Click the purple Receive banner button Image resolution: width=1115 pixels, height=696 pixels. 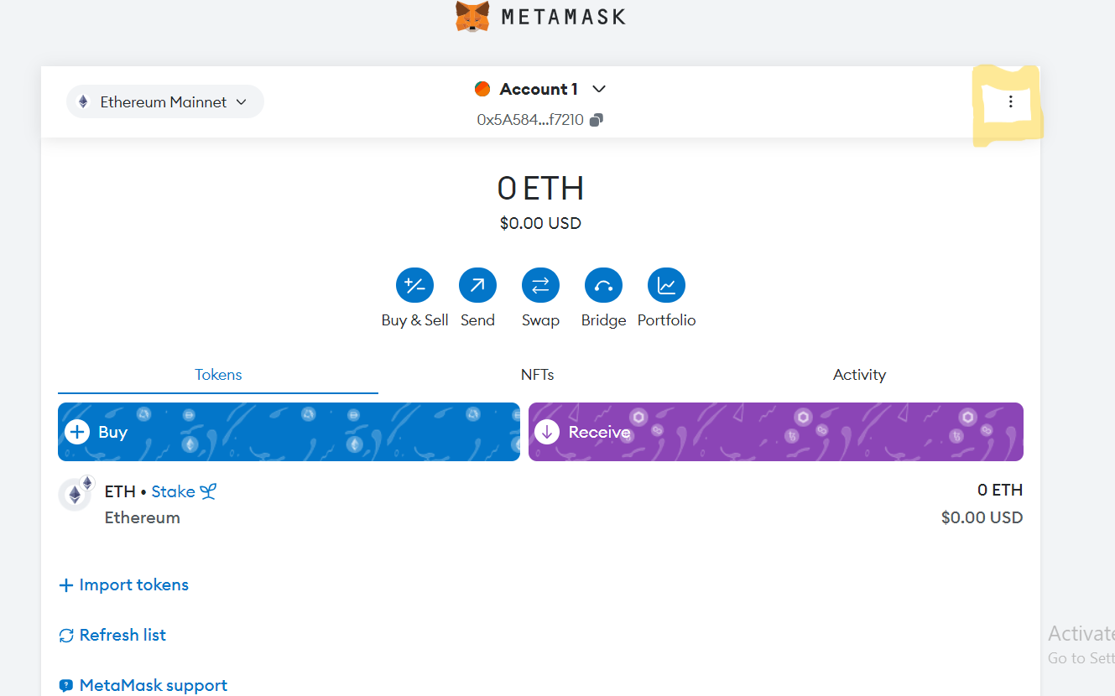(776, 432)
